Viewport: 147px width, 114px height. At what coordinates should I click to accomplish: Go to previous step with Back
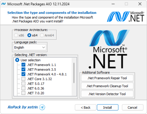pyautogui.click(x=85, y=108)
